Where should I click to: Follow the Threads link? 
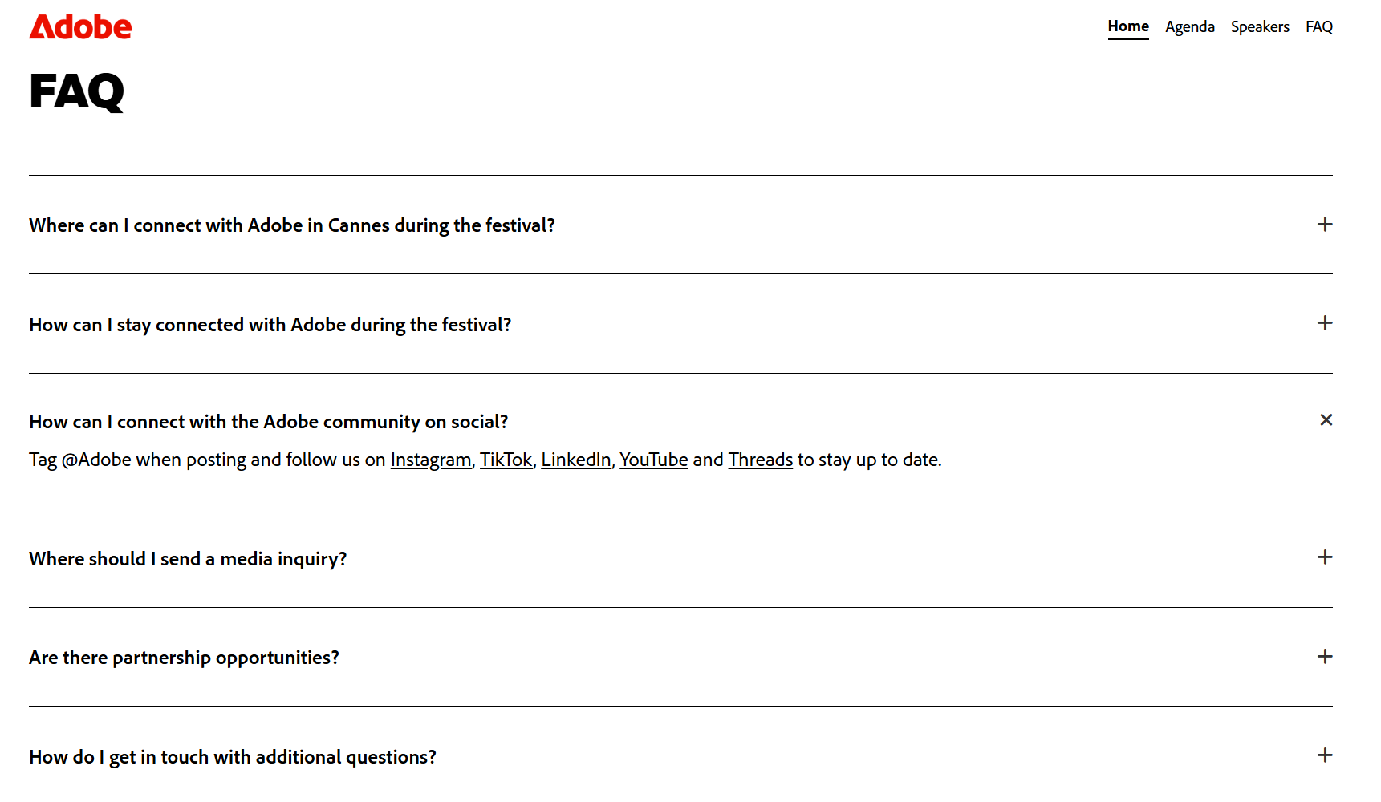761,460
